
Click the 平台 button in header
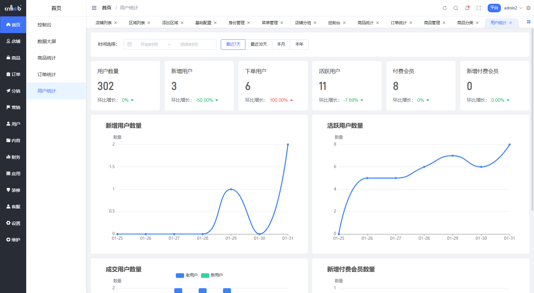coord(494,8)
